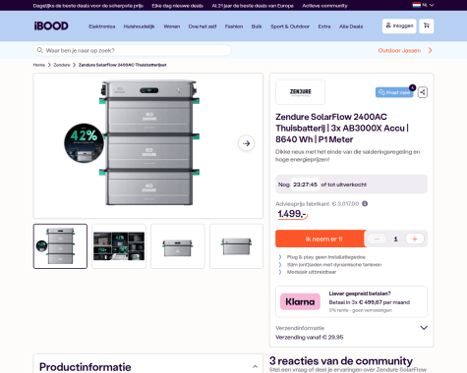Click 'Plug & play' bullet point

point(326,257)
